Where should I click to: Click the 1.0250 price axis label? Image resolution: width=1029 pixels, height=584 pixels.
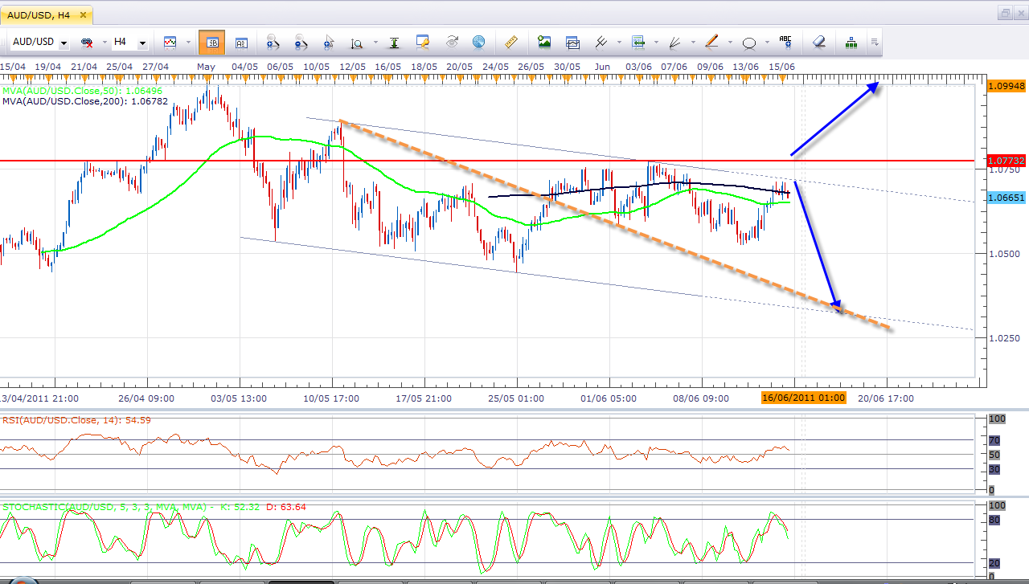tap(1004, 338)
